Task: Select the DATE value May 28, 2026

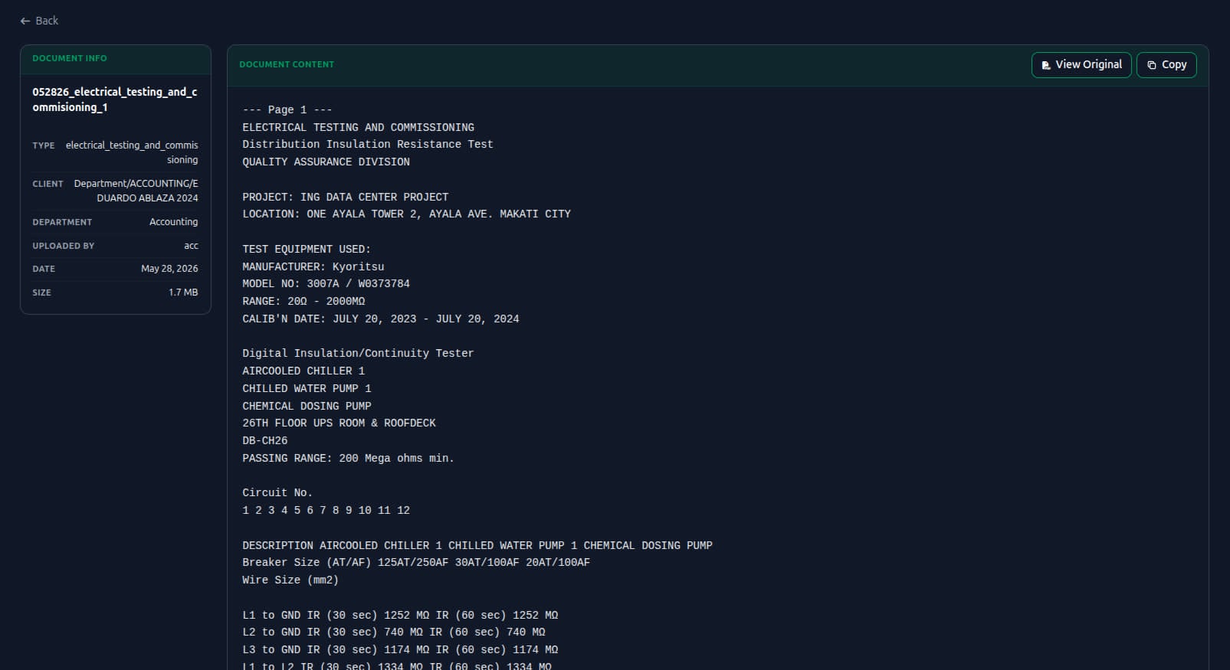Action: pos(169,269)
